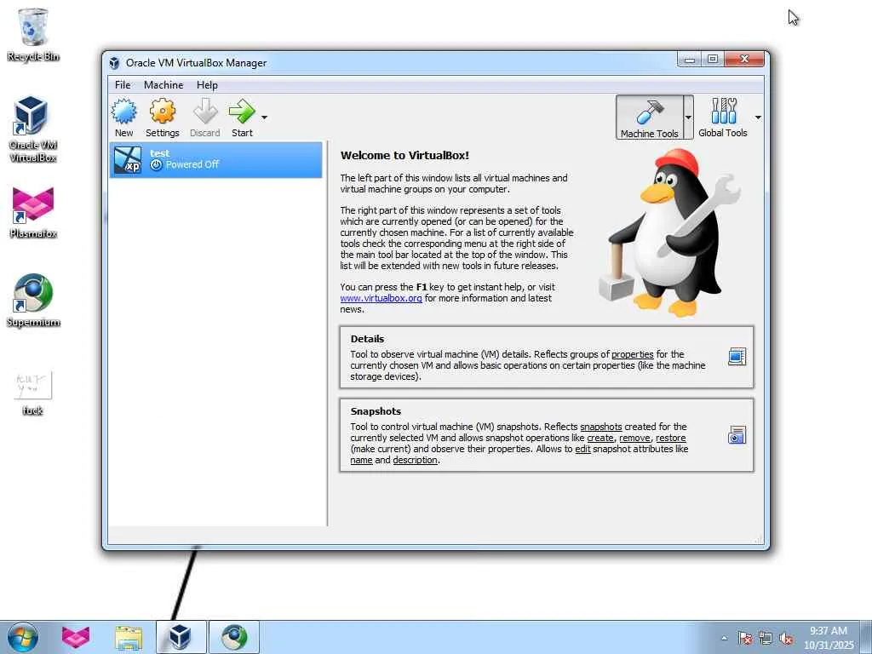Open the Machine Tools dropdown arrow
This screenshot has height=654, width=872.
688,118
